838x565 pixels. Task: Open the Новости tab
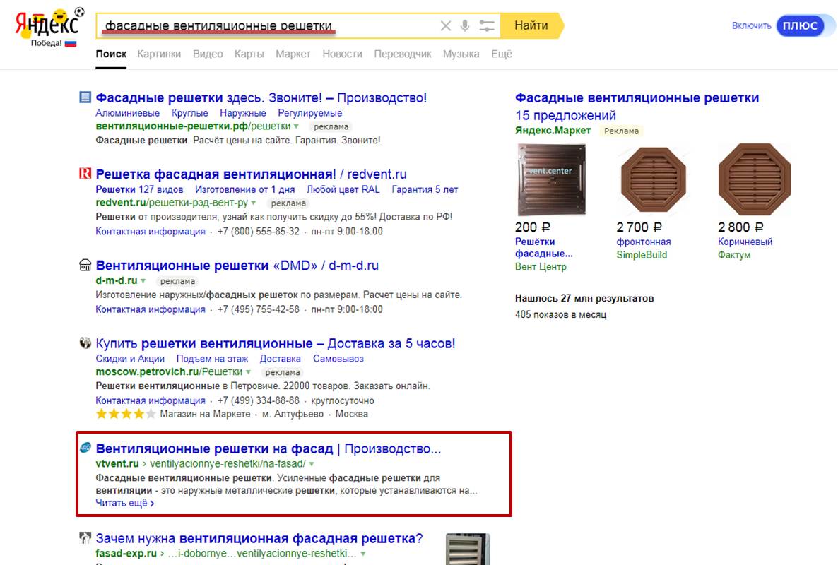coord(342,54)
